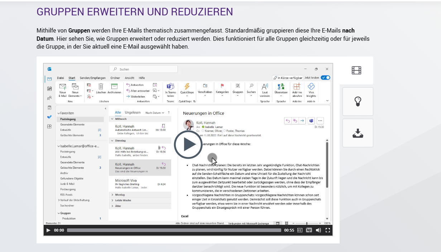Click the forward arrow in reading pane header
The height and width of the screenshot is (252, 441).
(302, 121)
